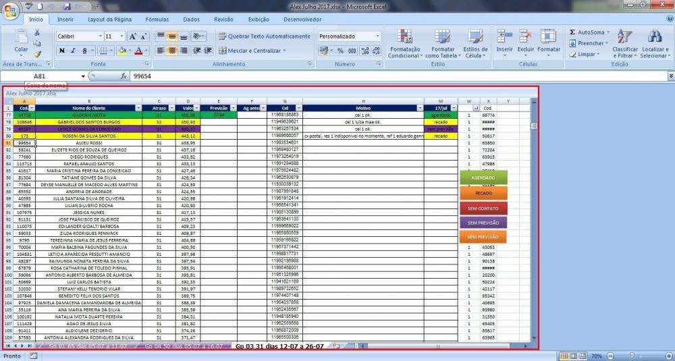
Task: Click the Localizar e Selecionar binoculars icon
Action: 655,36
